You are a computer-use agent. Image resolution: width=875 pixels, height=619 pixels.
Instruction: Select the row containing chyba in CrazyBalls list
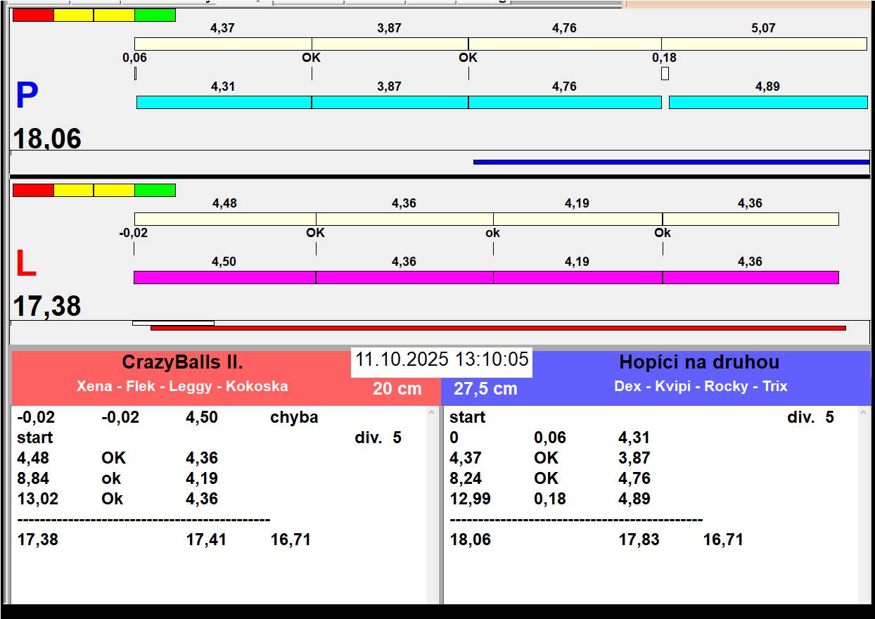coord(218,417)
